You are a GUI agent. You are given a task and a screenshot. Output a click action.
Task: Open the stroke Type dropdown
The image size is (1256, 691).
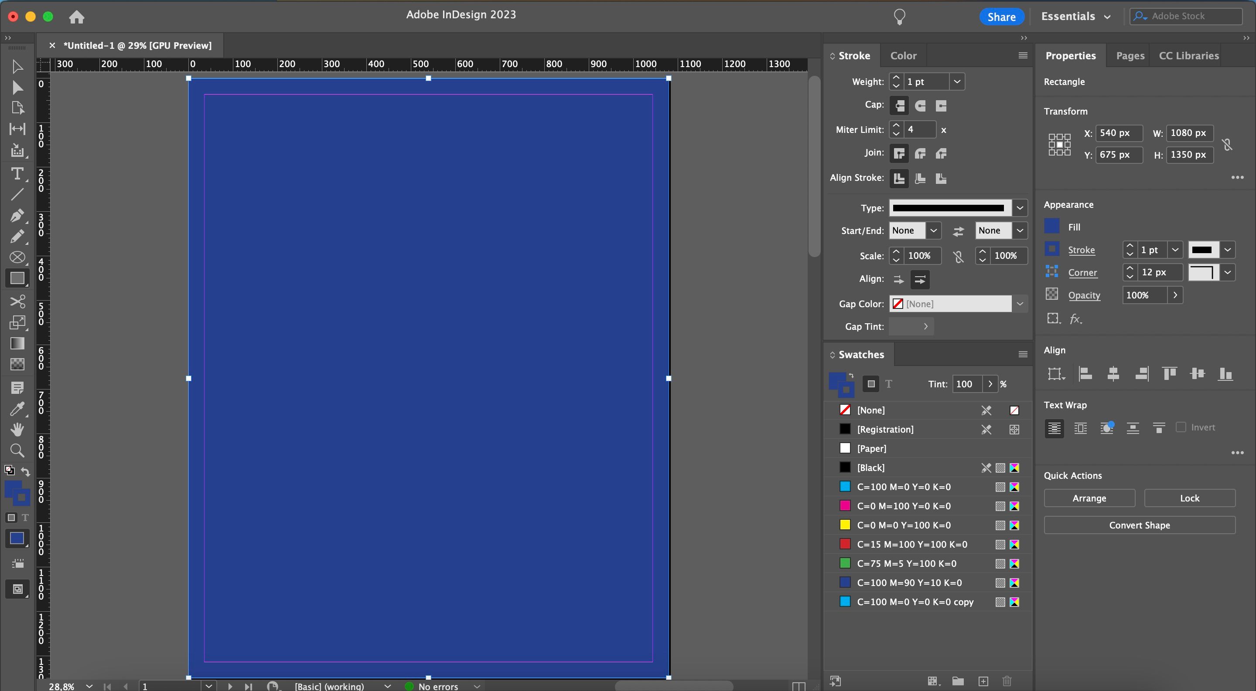click(x=1020, y=208)
